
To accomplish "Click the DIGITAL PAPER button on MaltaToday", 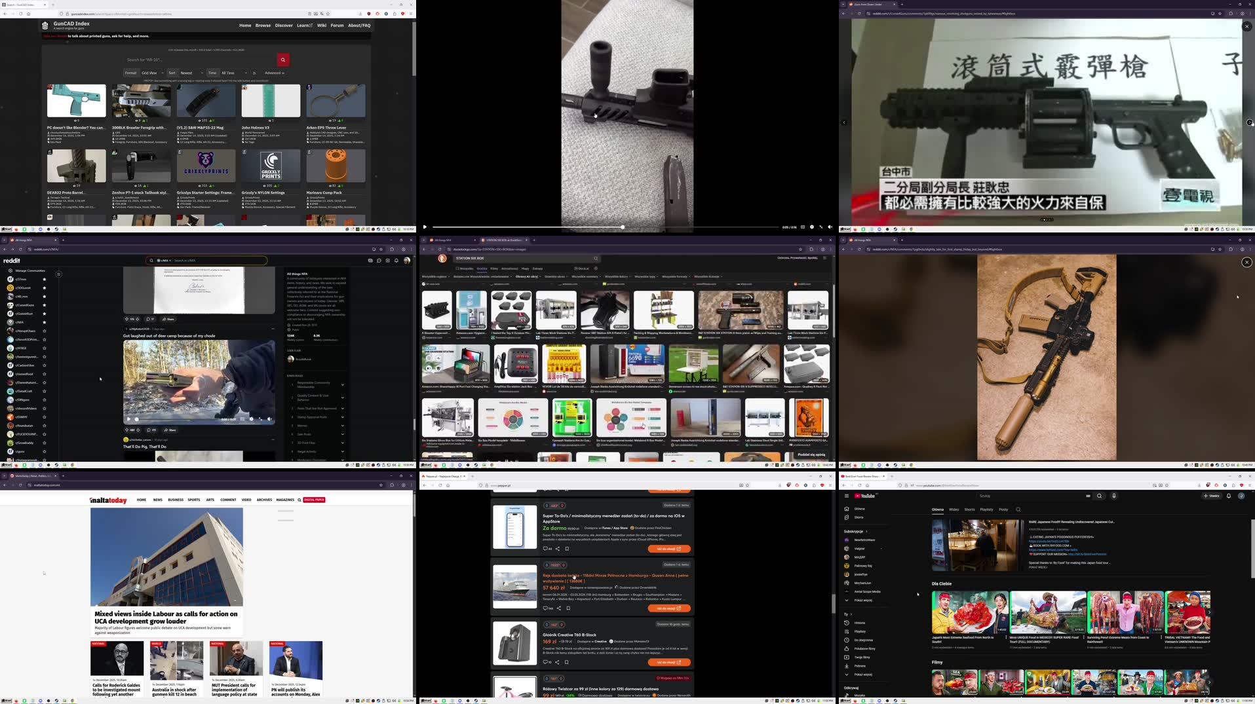I will (315, 499).
